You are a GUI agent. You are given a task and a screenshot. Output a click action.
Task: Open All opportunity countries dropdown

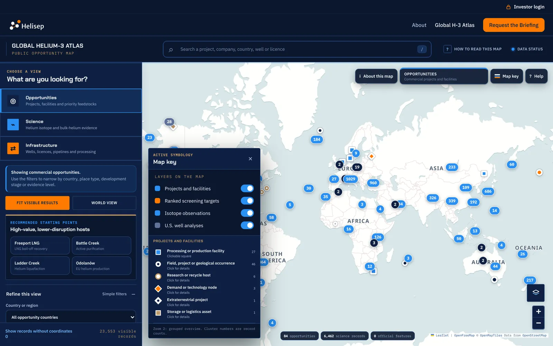click(x=71, y=317)
